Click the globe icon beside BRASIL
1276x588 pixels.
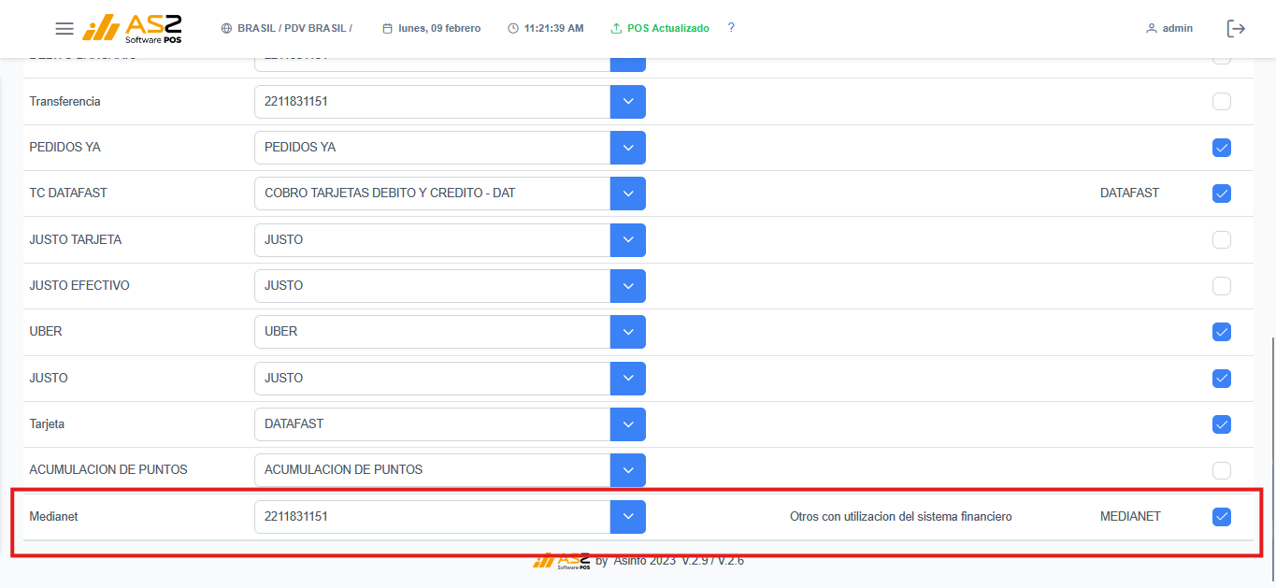(226, 29)
